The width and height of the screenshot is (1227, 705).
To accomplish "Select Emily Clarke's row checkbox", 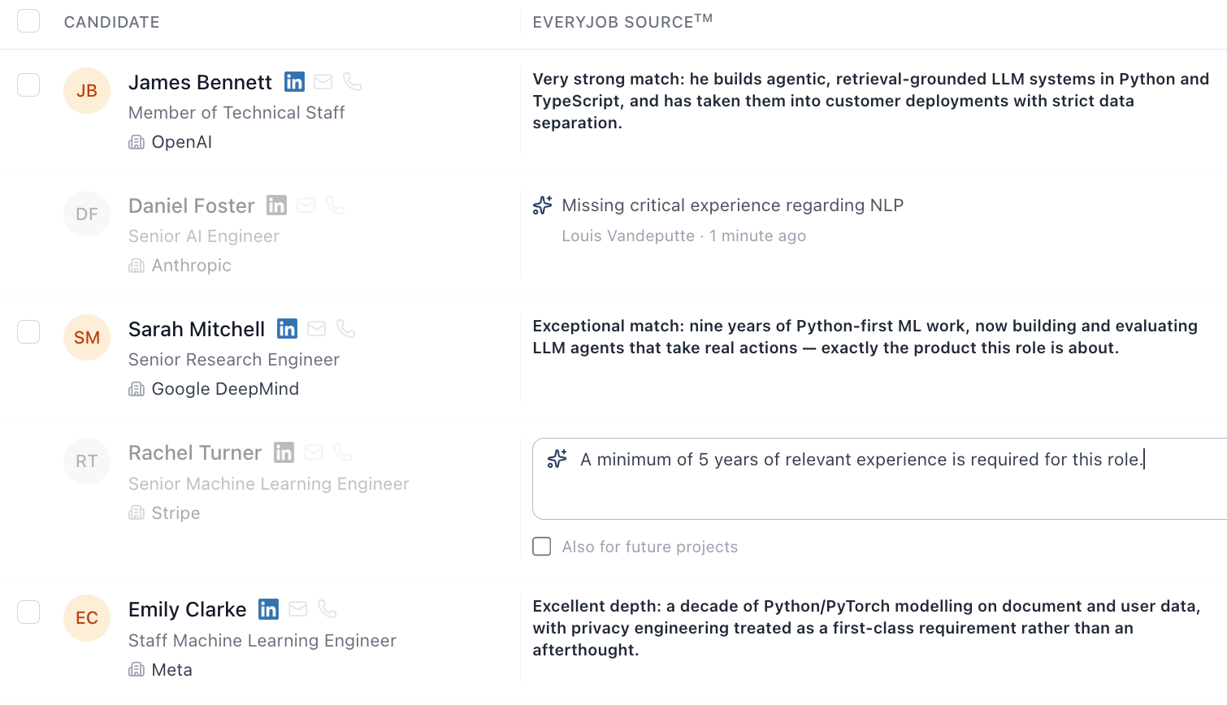I will pos(28,612).
